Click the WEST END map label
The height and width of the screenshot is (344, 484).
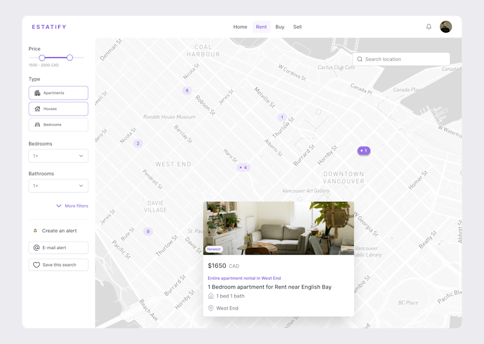174,164
